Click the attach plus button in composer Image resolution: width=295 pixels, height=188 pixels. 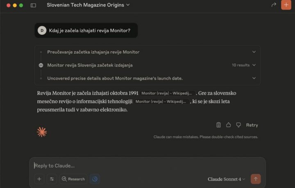pos(39,179)
